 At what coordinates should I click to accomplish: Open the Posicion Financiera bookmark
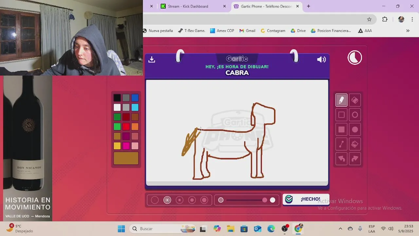point(331,30)
